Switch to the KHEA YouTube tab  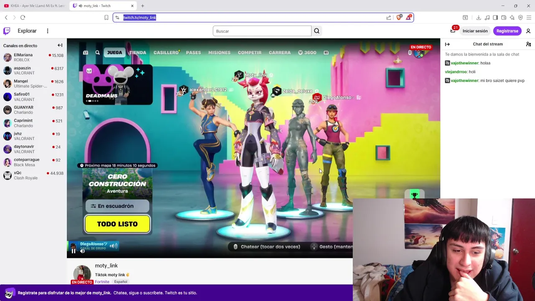point(34,6)
